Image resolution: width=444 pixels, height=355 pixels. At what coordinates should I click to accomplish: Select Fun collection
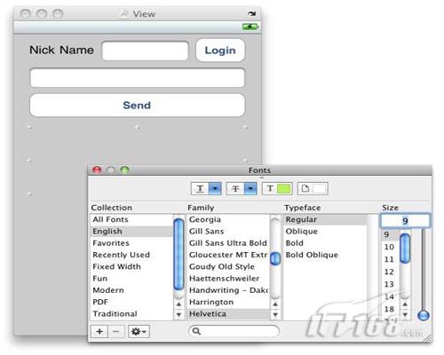131,279
